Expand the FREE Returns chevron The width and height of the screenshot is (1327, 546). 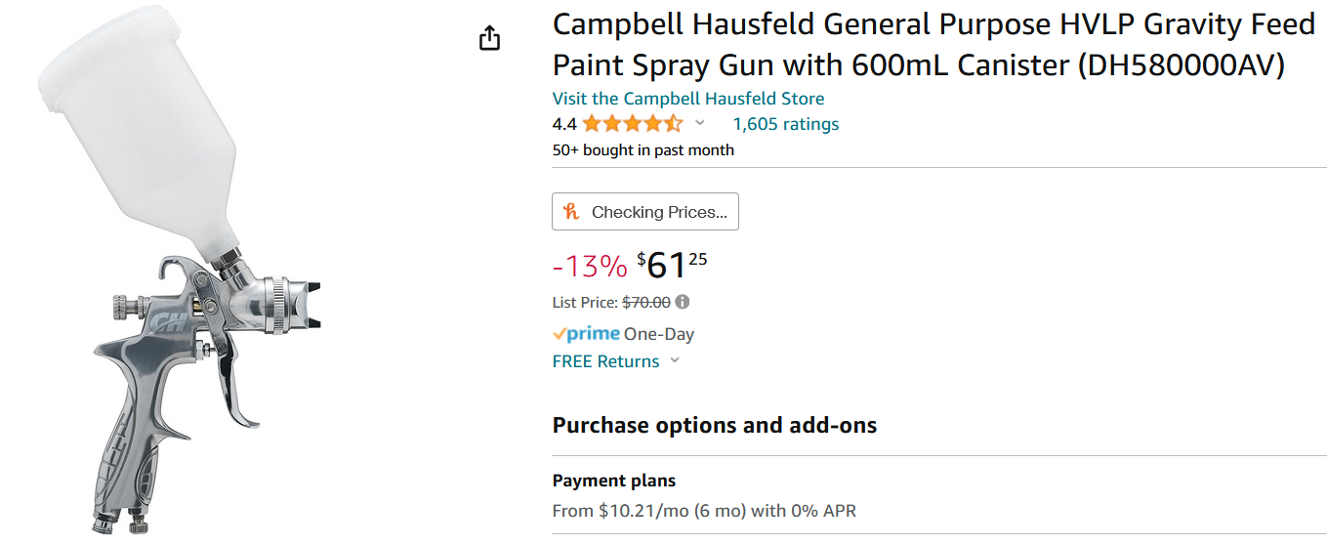674,360
